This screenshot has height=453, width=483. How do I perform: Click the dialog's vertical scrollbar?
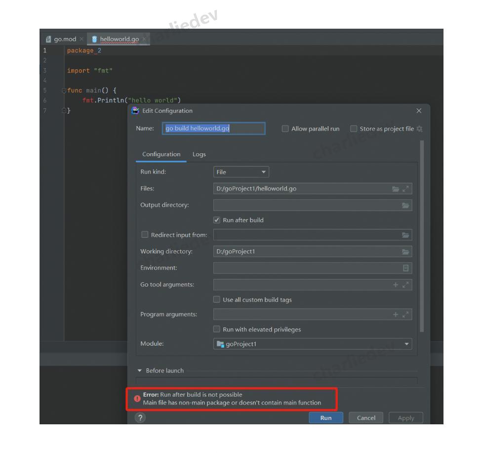[x=422, y=236]
